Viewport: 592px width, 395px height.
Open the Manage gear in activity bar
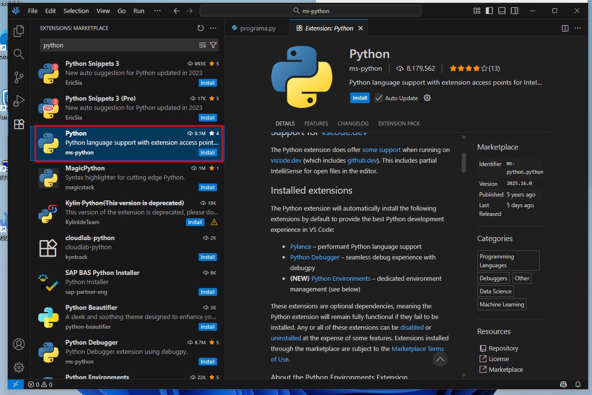19,367
